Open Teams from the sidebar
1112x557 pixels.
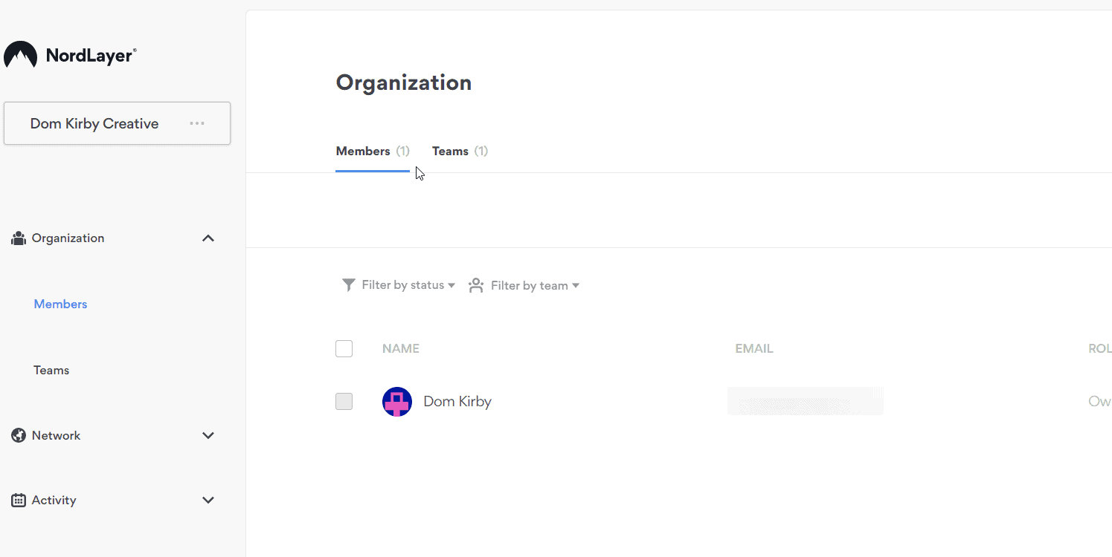coord(51,369)
